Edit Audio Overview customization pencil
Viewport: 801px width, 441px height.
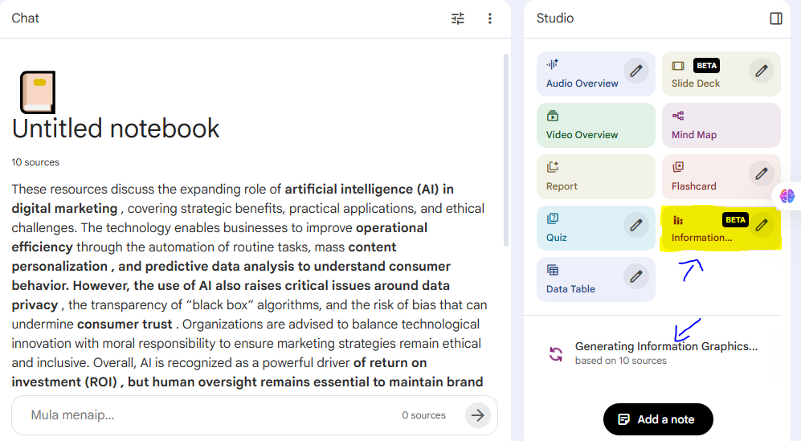click(x=636, y=71)
